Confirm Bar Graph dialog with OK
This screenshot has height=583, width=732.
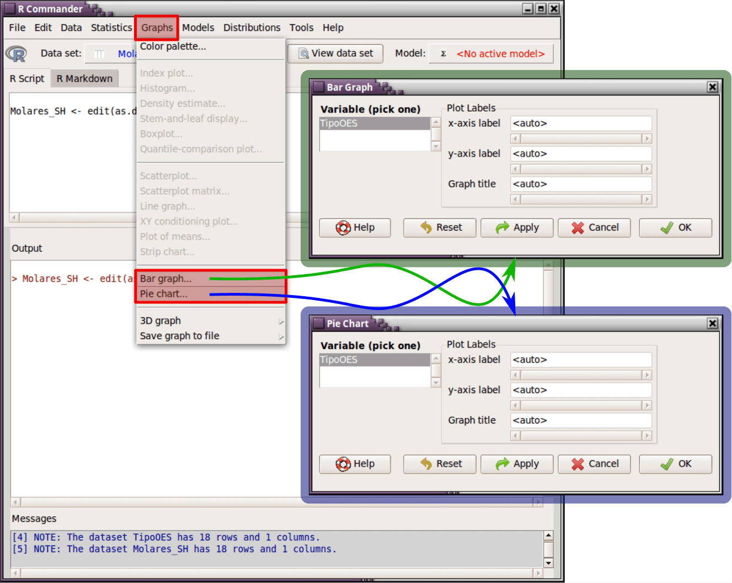(x=675, y=228)
